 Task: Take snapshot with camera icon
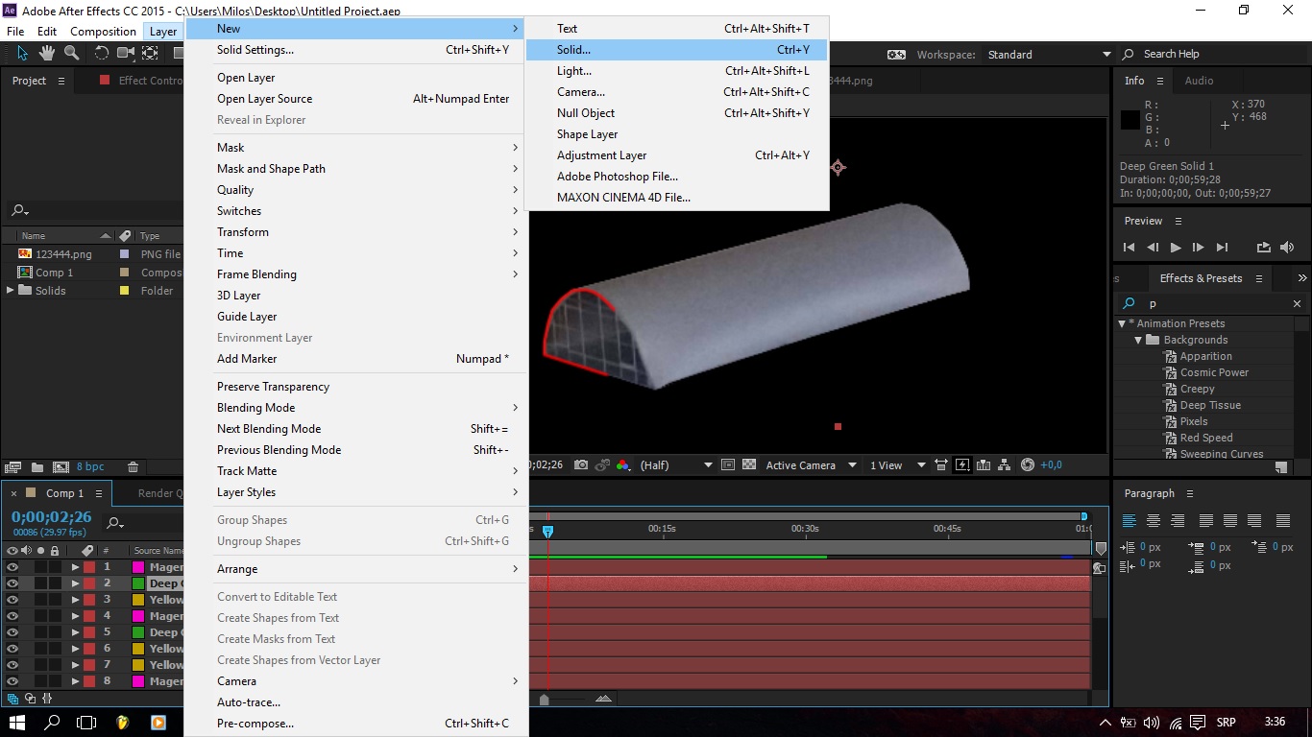[580, 464]
